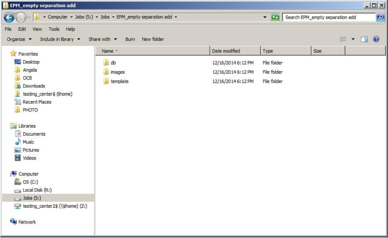Select Downloads in the Favorites list
Viewport: 388px width, 238px height.
(x=33, y=86)
